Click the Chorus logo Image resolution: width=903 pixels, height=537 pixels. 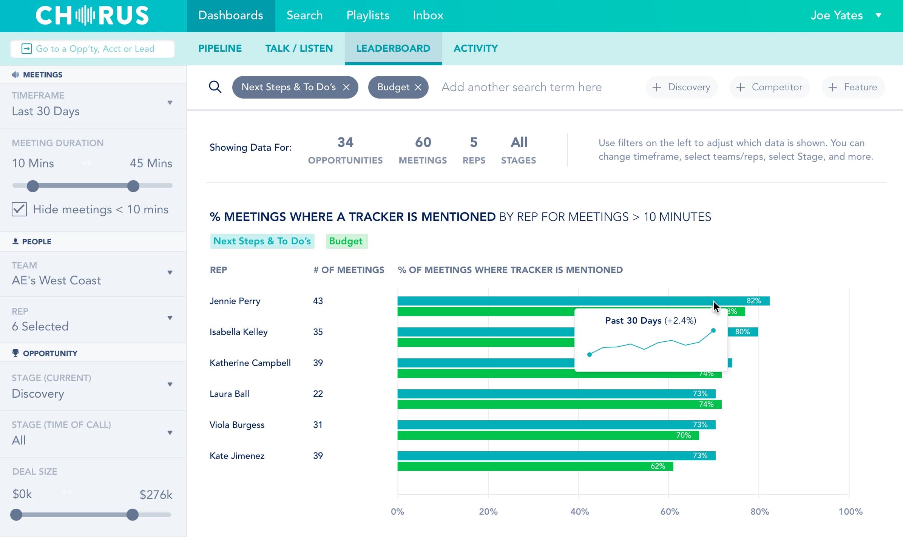tap(92, 15)
